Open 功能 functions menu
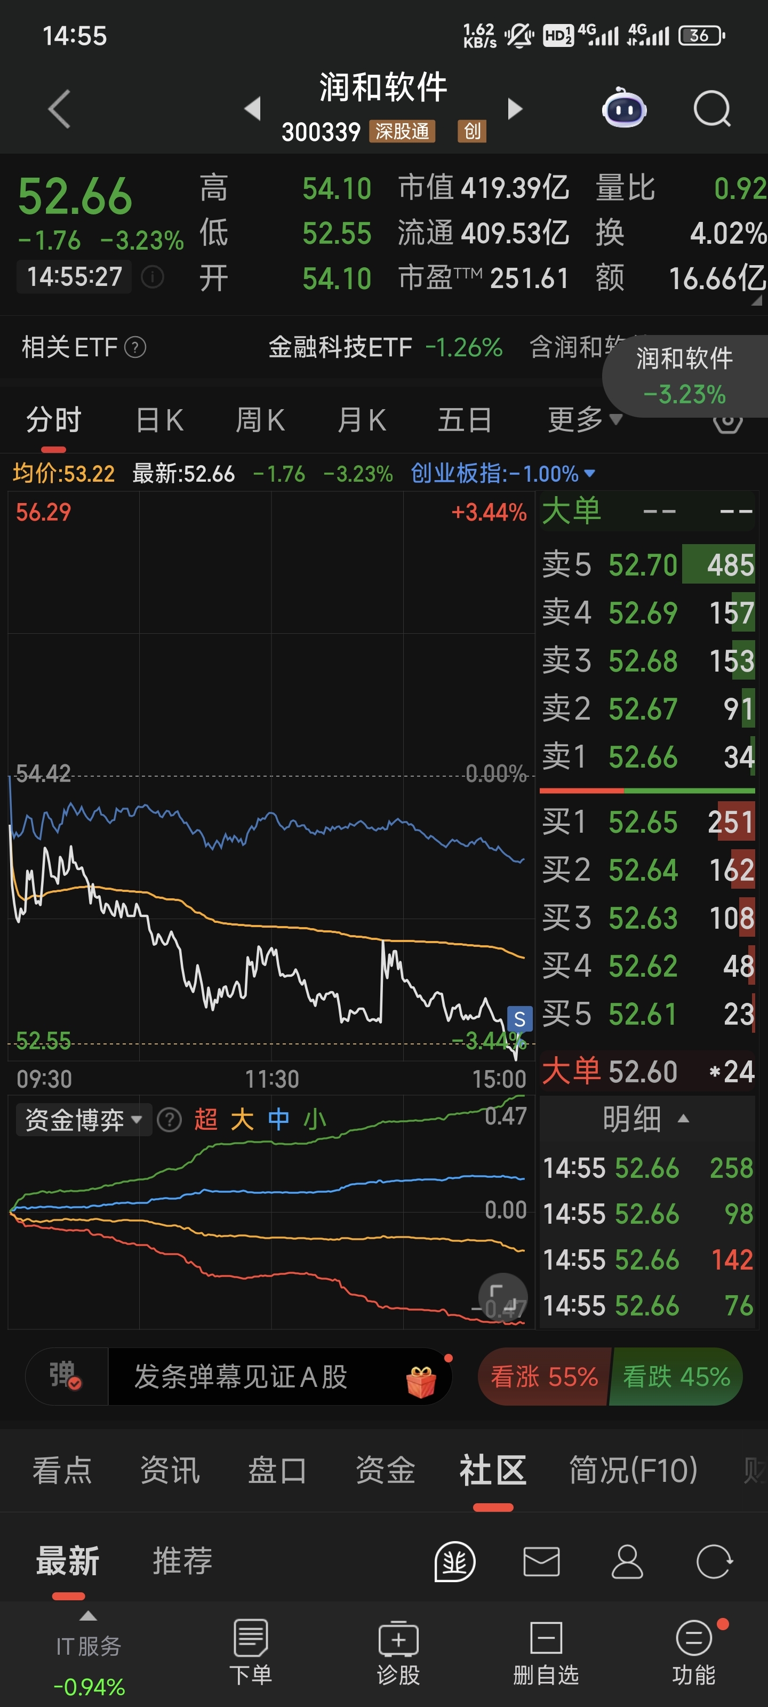 point(694,1653)
